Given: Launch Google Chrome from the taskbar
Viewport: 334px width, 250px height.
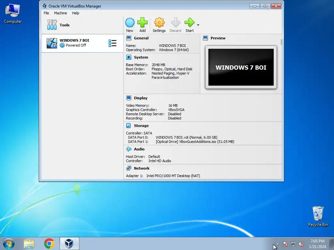Looking at the screenshot, I should 49,243.
